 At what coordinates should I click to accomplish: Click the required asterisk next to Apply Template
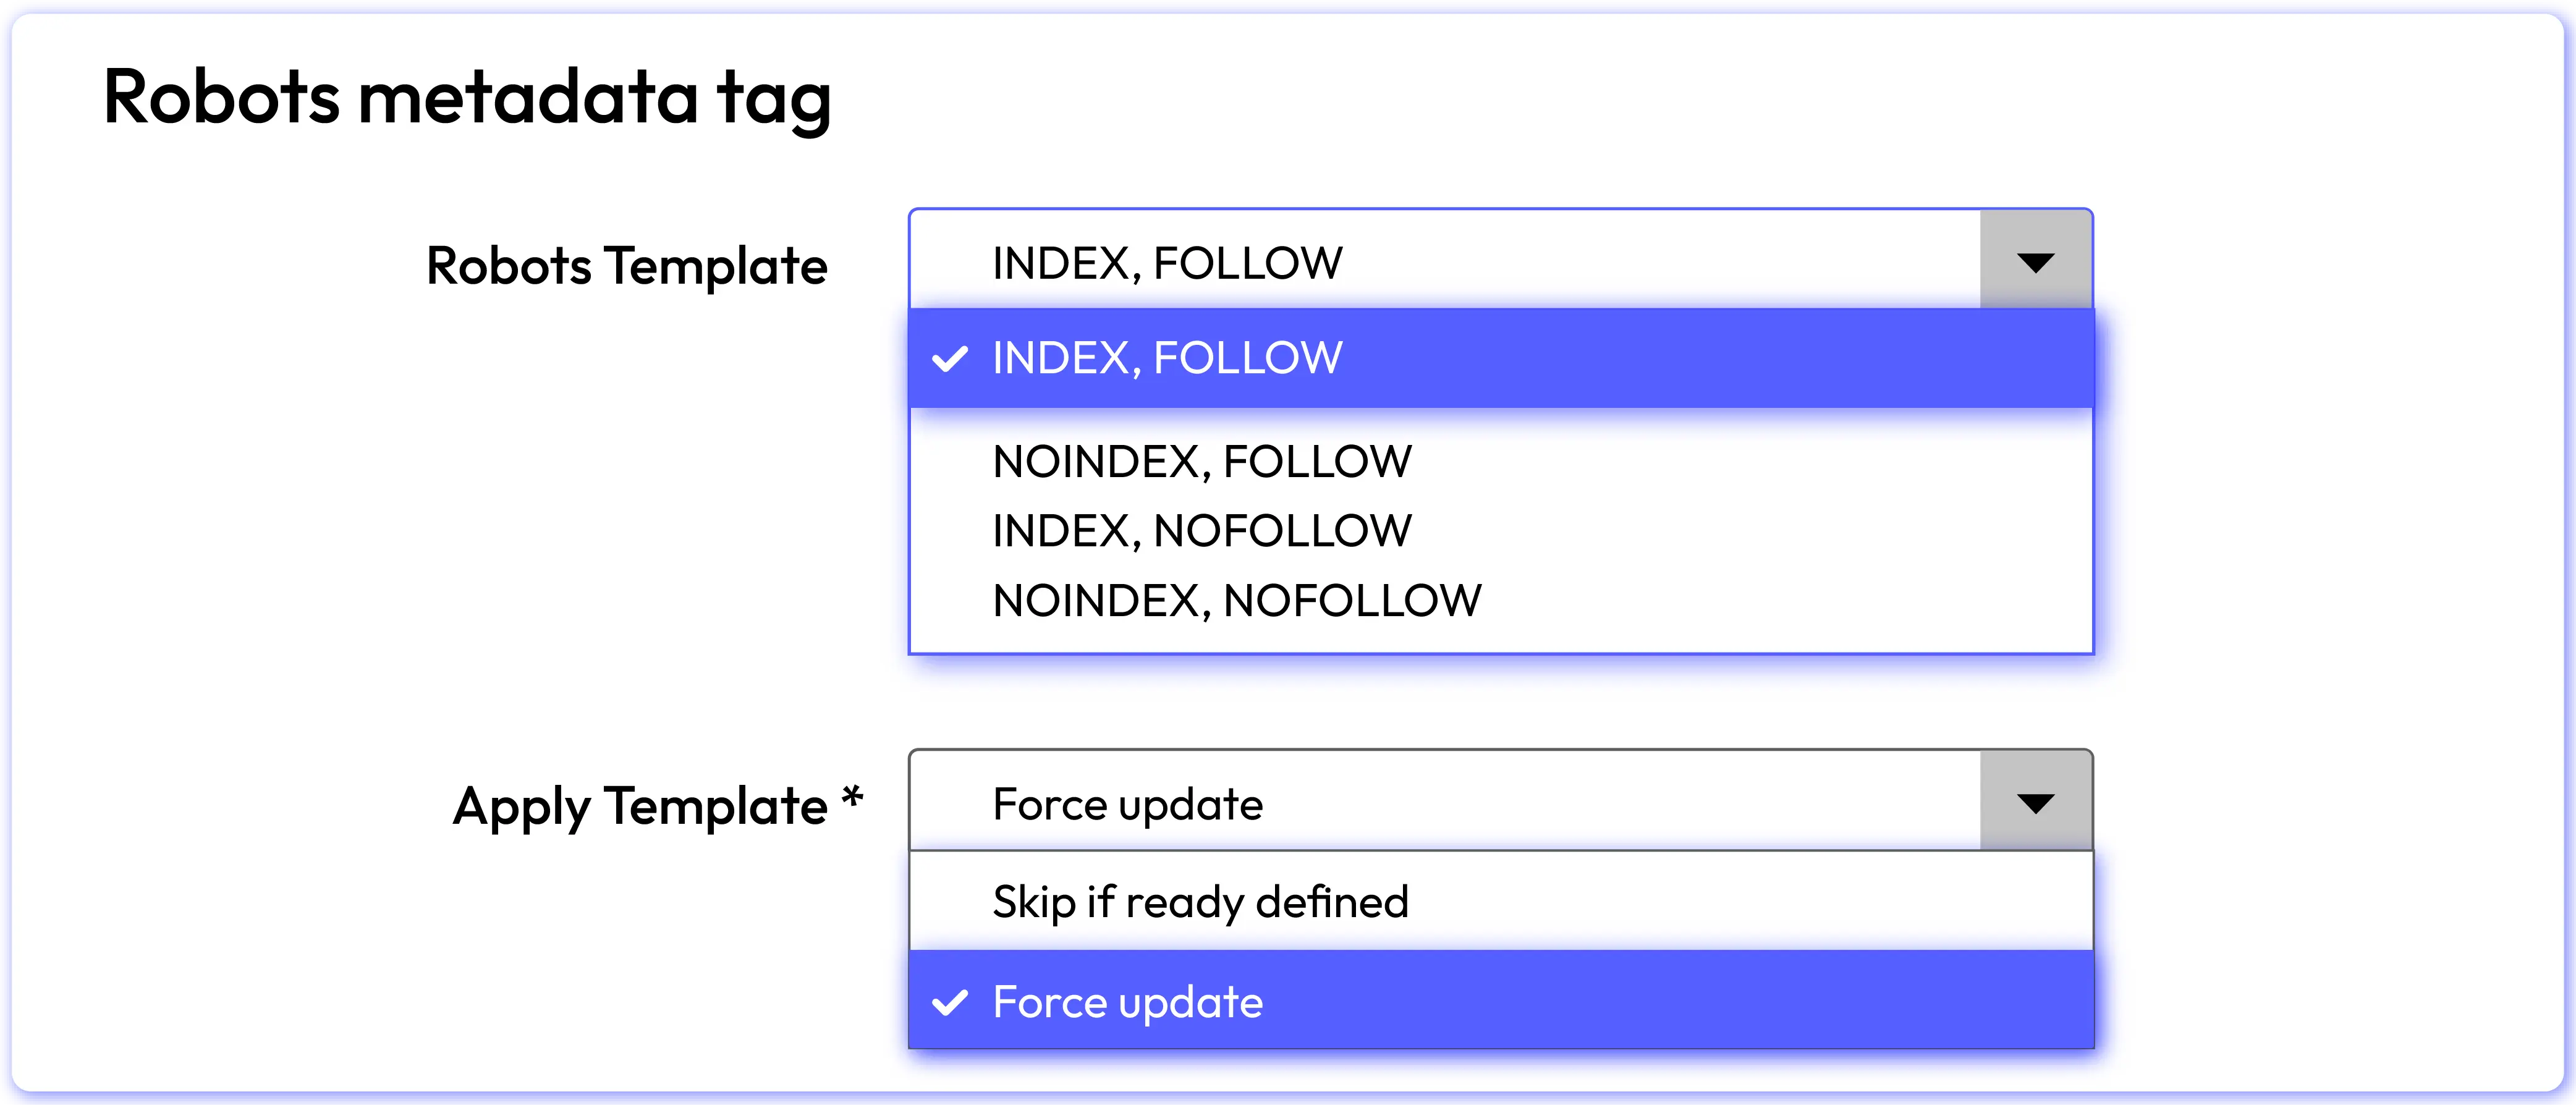pos(852,798)
